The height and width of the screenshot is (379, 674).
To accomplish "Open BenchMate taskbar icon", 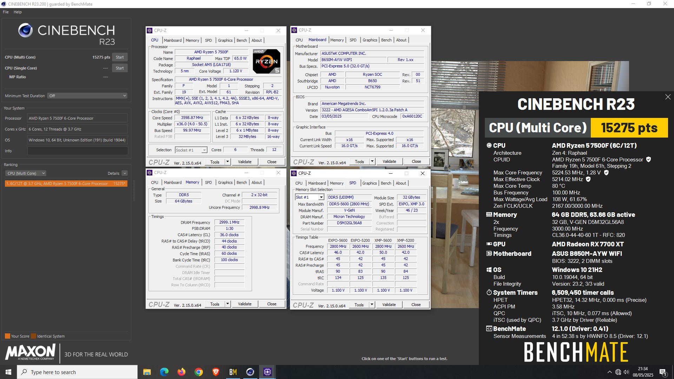I will tap(233, 372).
